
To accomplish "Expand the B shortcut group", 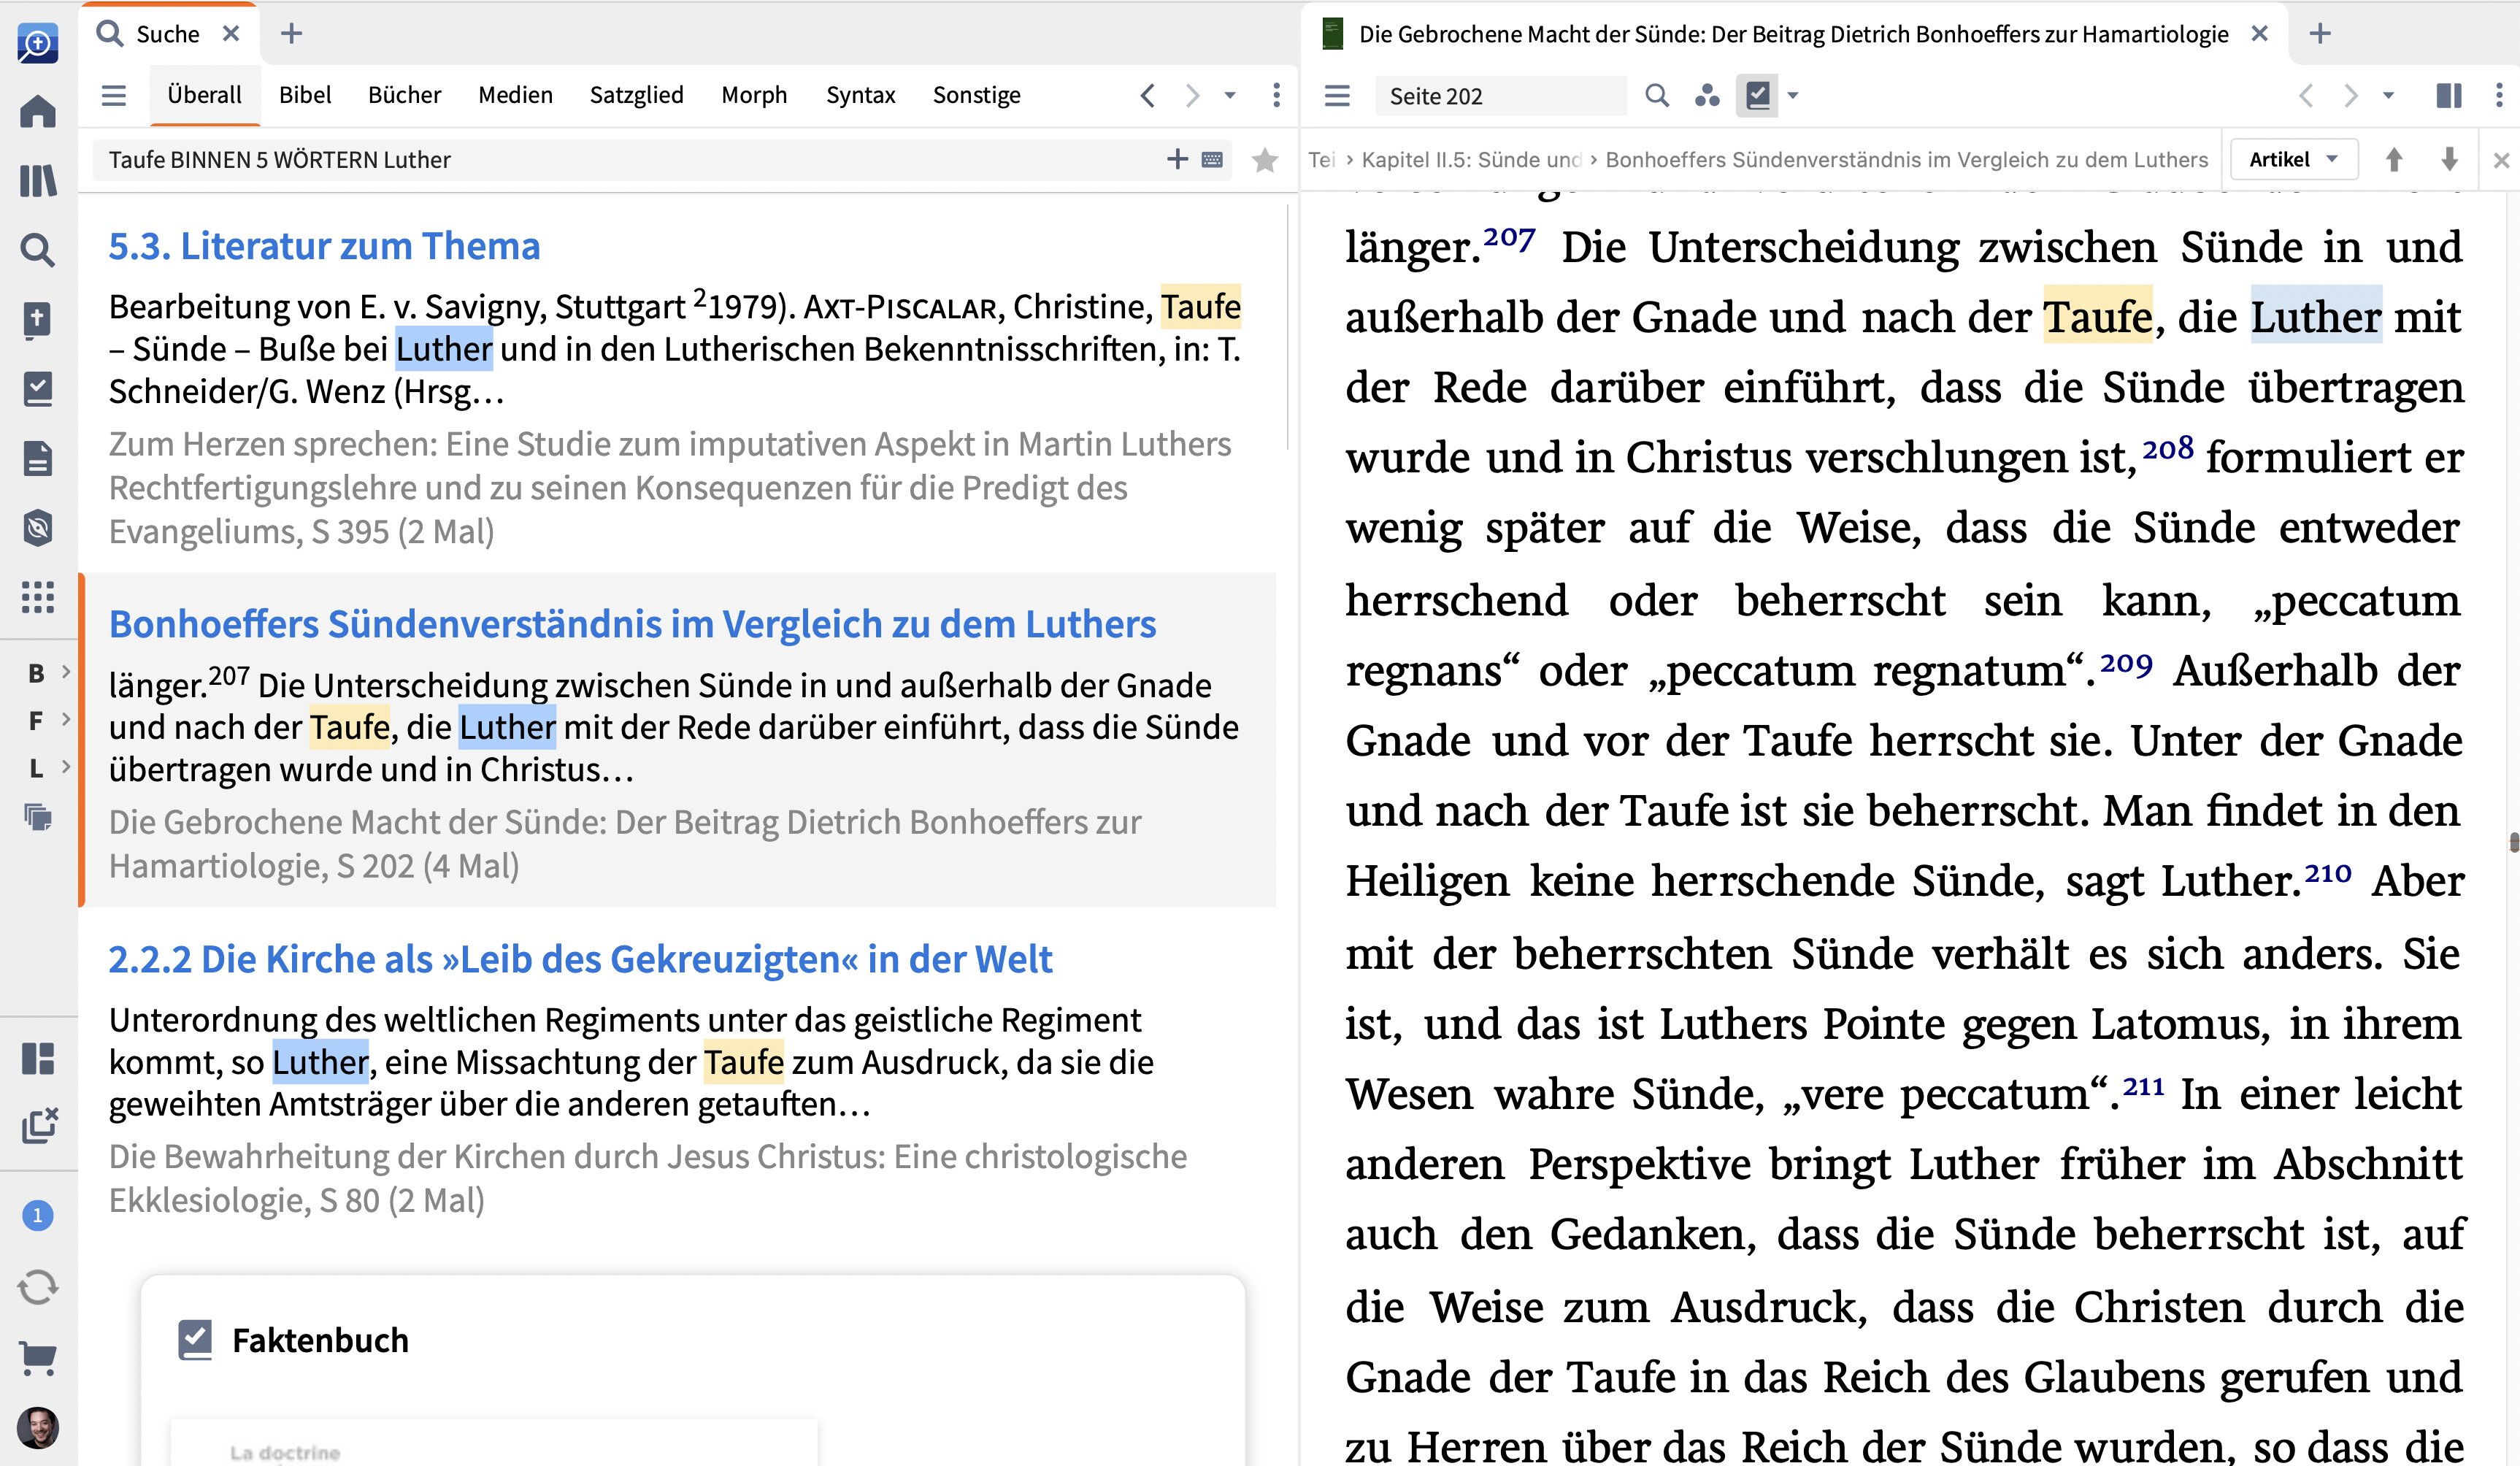I will click(66, 672).
